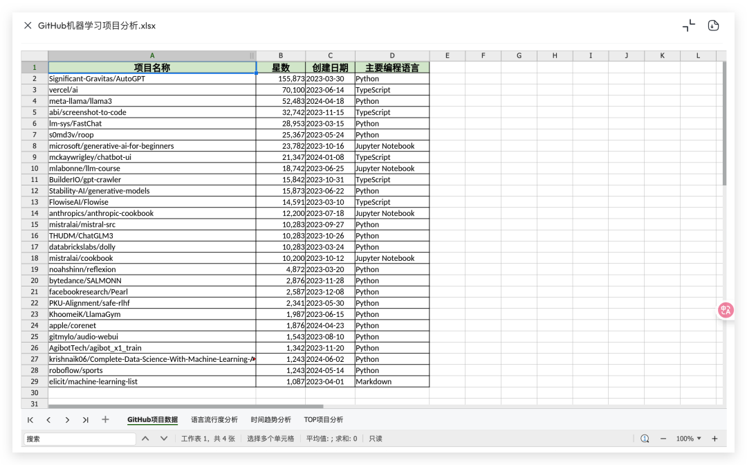Select column C header

click(x=330, y=56)
